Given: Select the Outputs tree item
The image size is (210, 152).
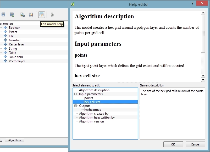Looking at the screenshot, I should (x=85, y=106).
